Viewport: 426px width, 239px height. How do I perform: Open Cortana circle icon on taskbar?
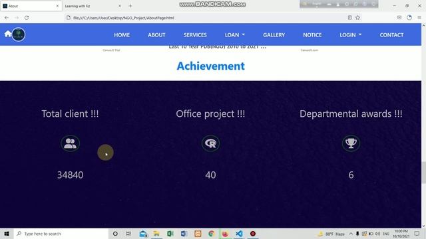tap(115, 234)
